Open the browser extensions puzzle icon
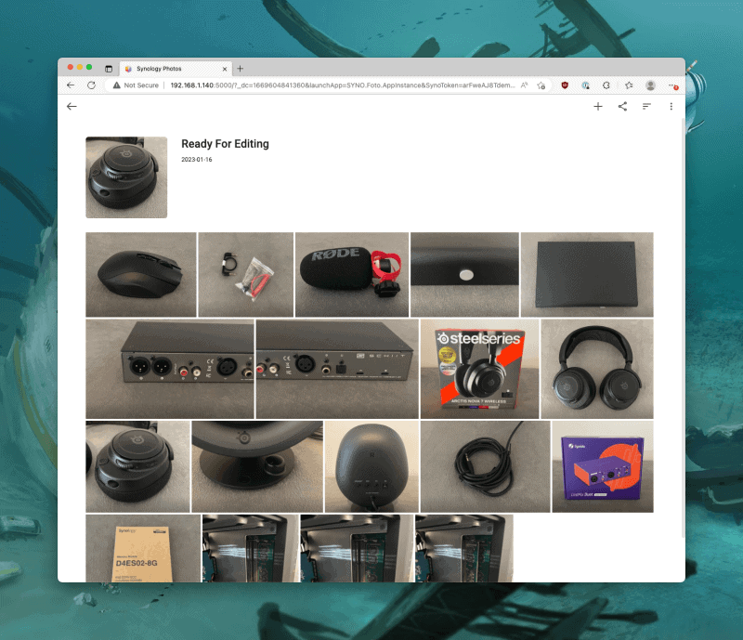This screenshot has width=743, height=640. tap(606, 85)
